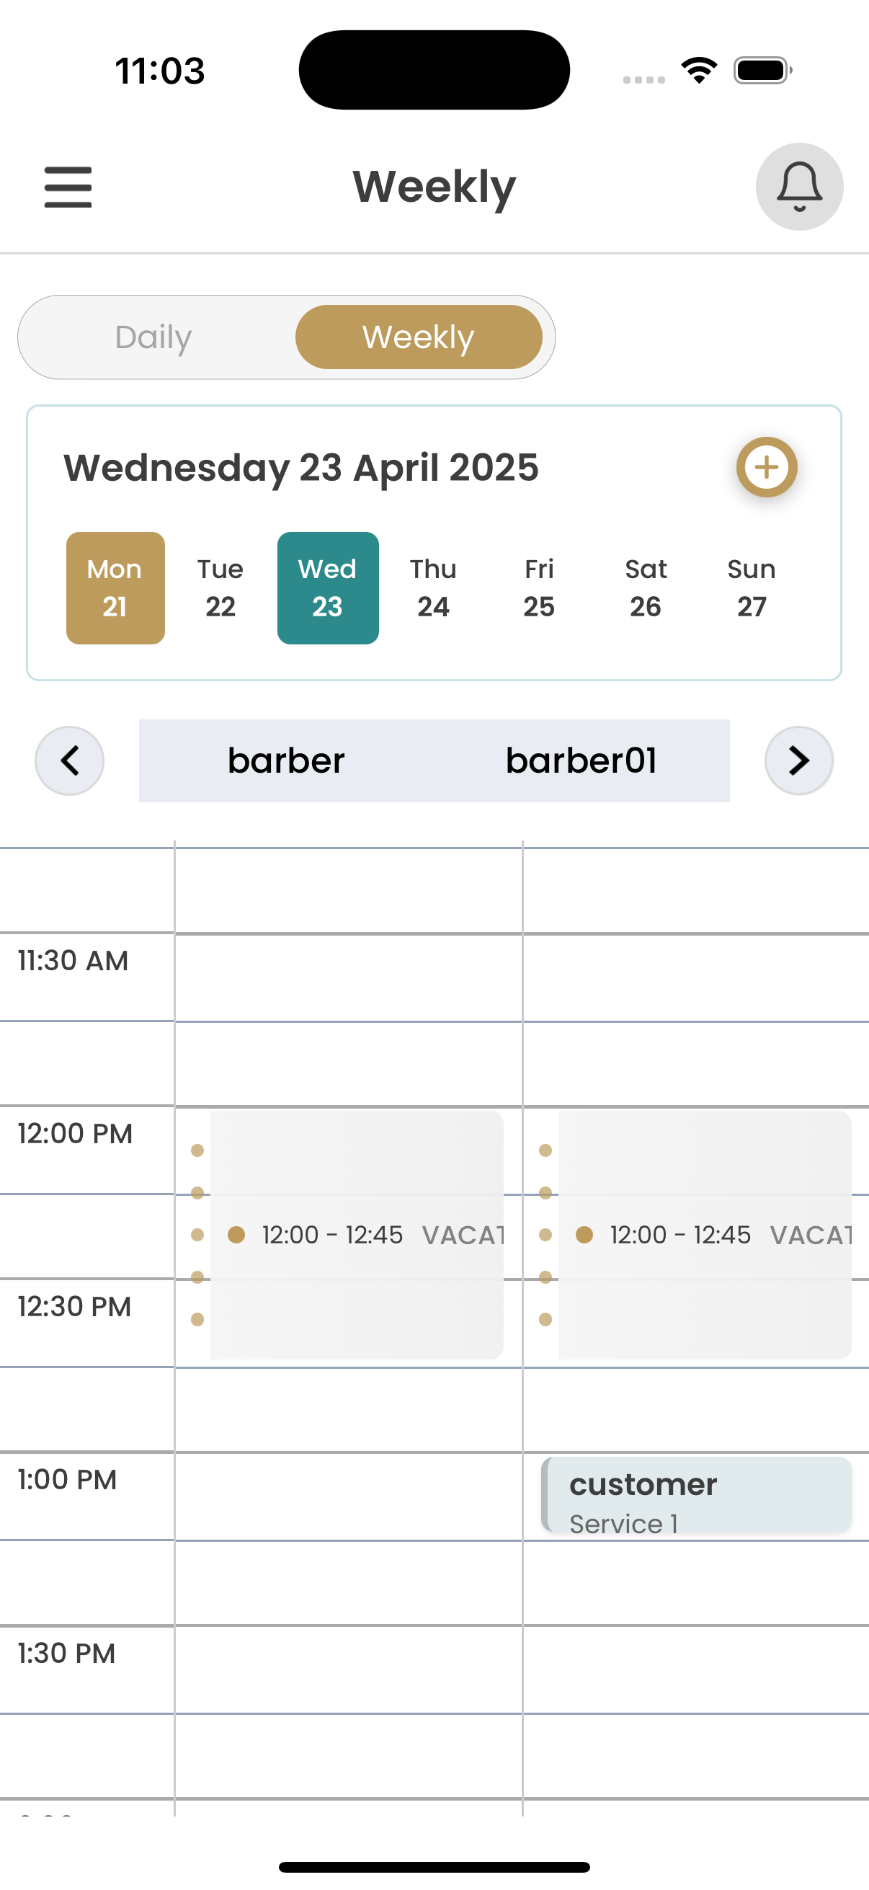Open the customer Service 1 appointment
Screen dimensions: 869x1890
click(x=697, y=1494)
